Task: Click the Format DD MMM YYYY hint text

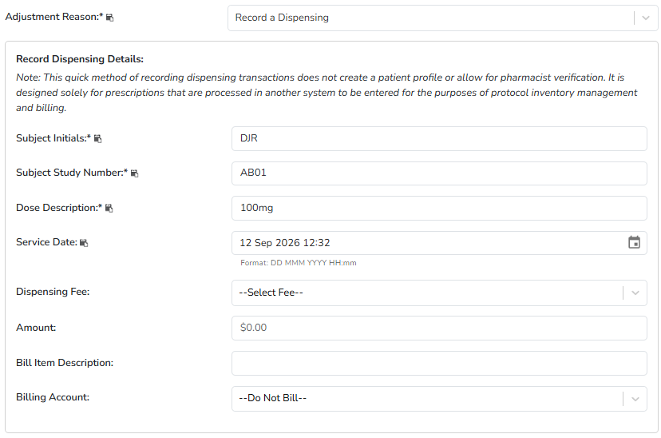Action: (x=299, y=263)
